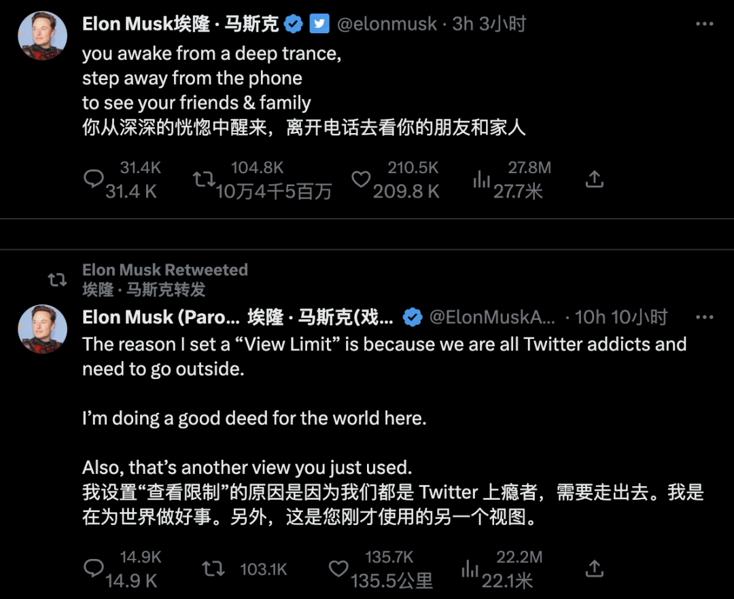Like the deep trance tweet

[x=361, y=179]
